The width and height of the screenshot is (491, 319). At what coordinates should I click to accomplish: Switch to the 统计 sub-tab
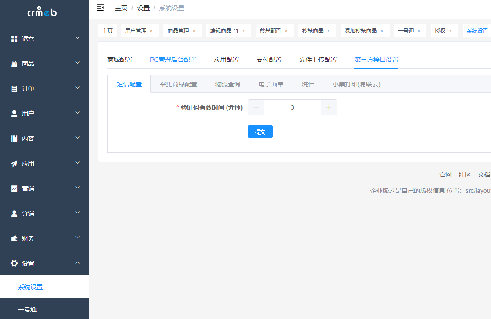308,84
